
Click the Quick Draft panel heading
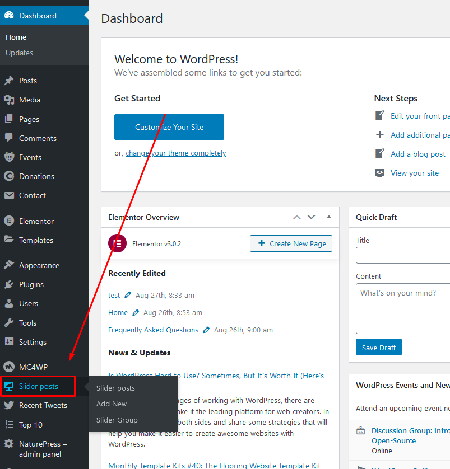pyautogui.click(x=376, y=217)
